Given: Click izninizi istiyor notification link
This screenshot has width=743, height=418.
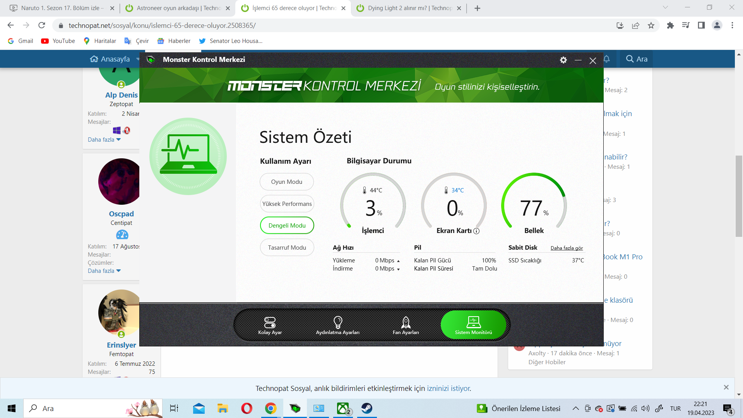Looking at the screenshot, I should tap(449, 388).
